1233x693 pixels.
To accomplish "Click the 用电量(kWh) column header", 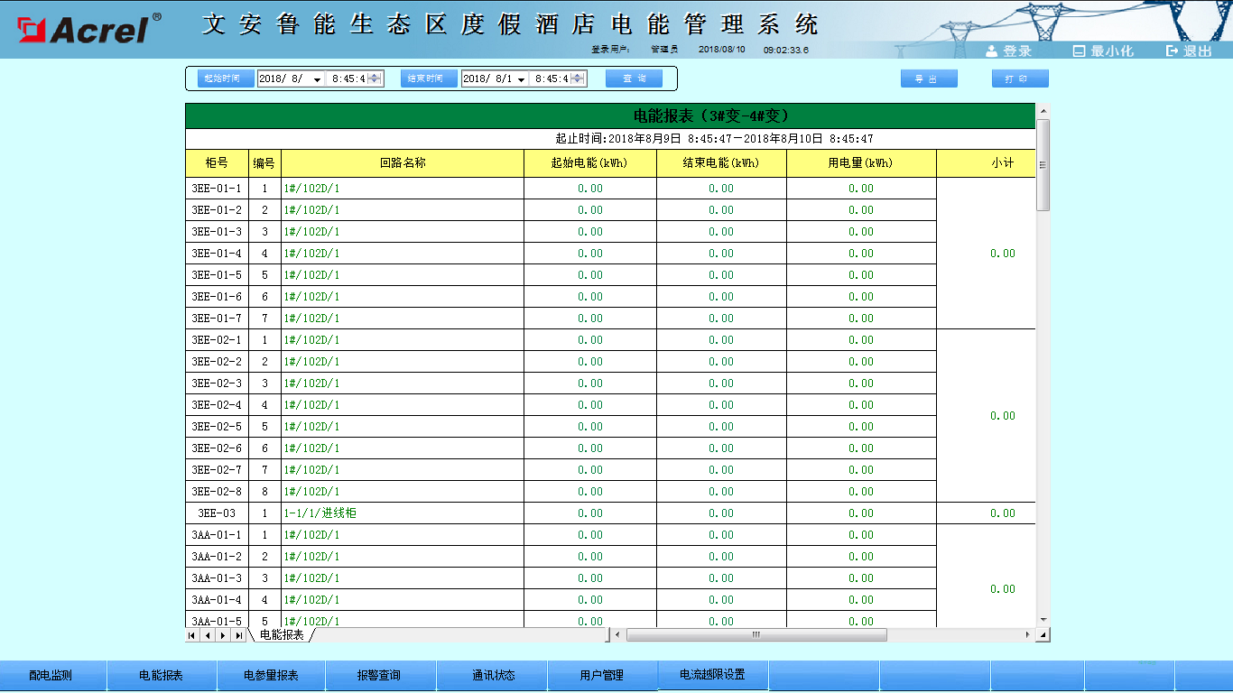I will [x=861, y=163].
